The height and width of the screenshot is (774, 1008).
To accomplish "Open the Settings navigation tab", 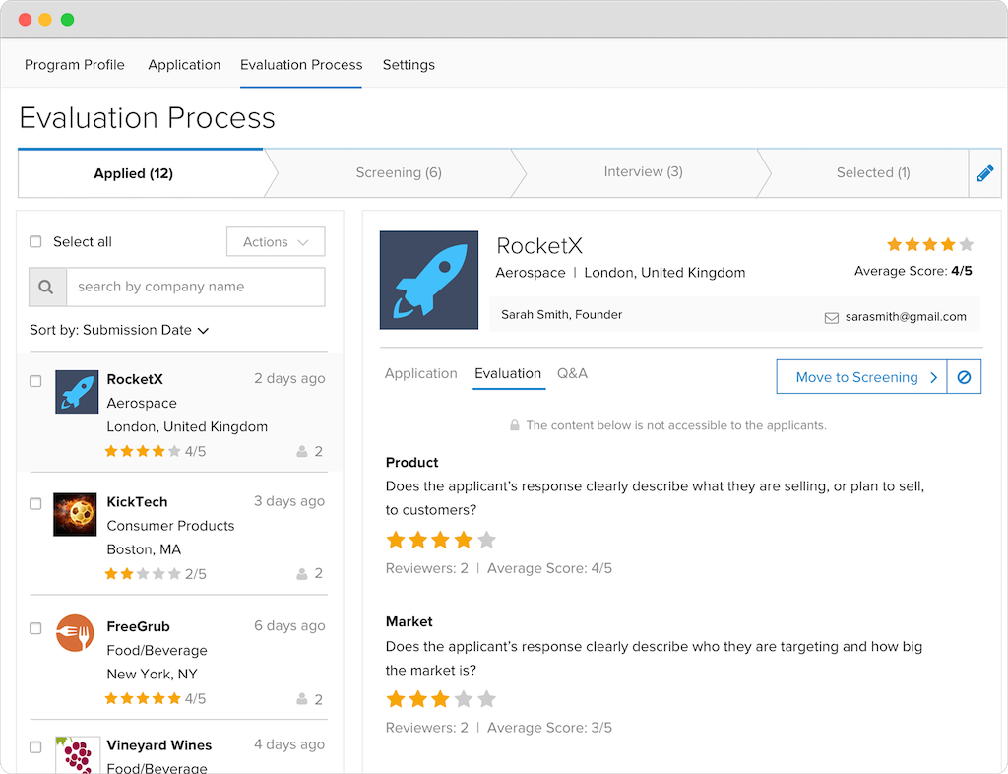I will (x=409, y=65).
